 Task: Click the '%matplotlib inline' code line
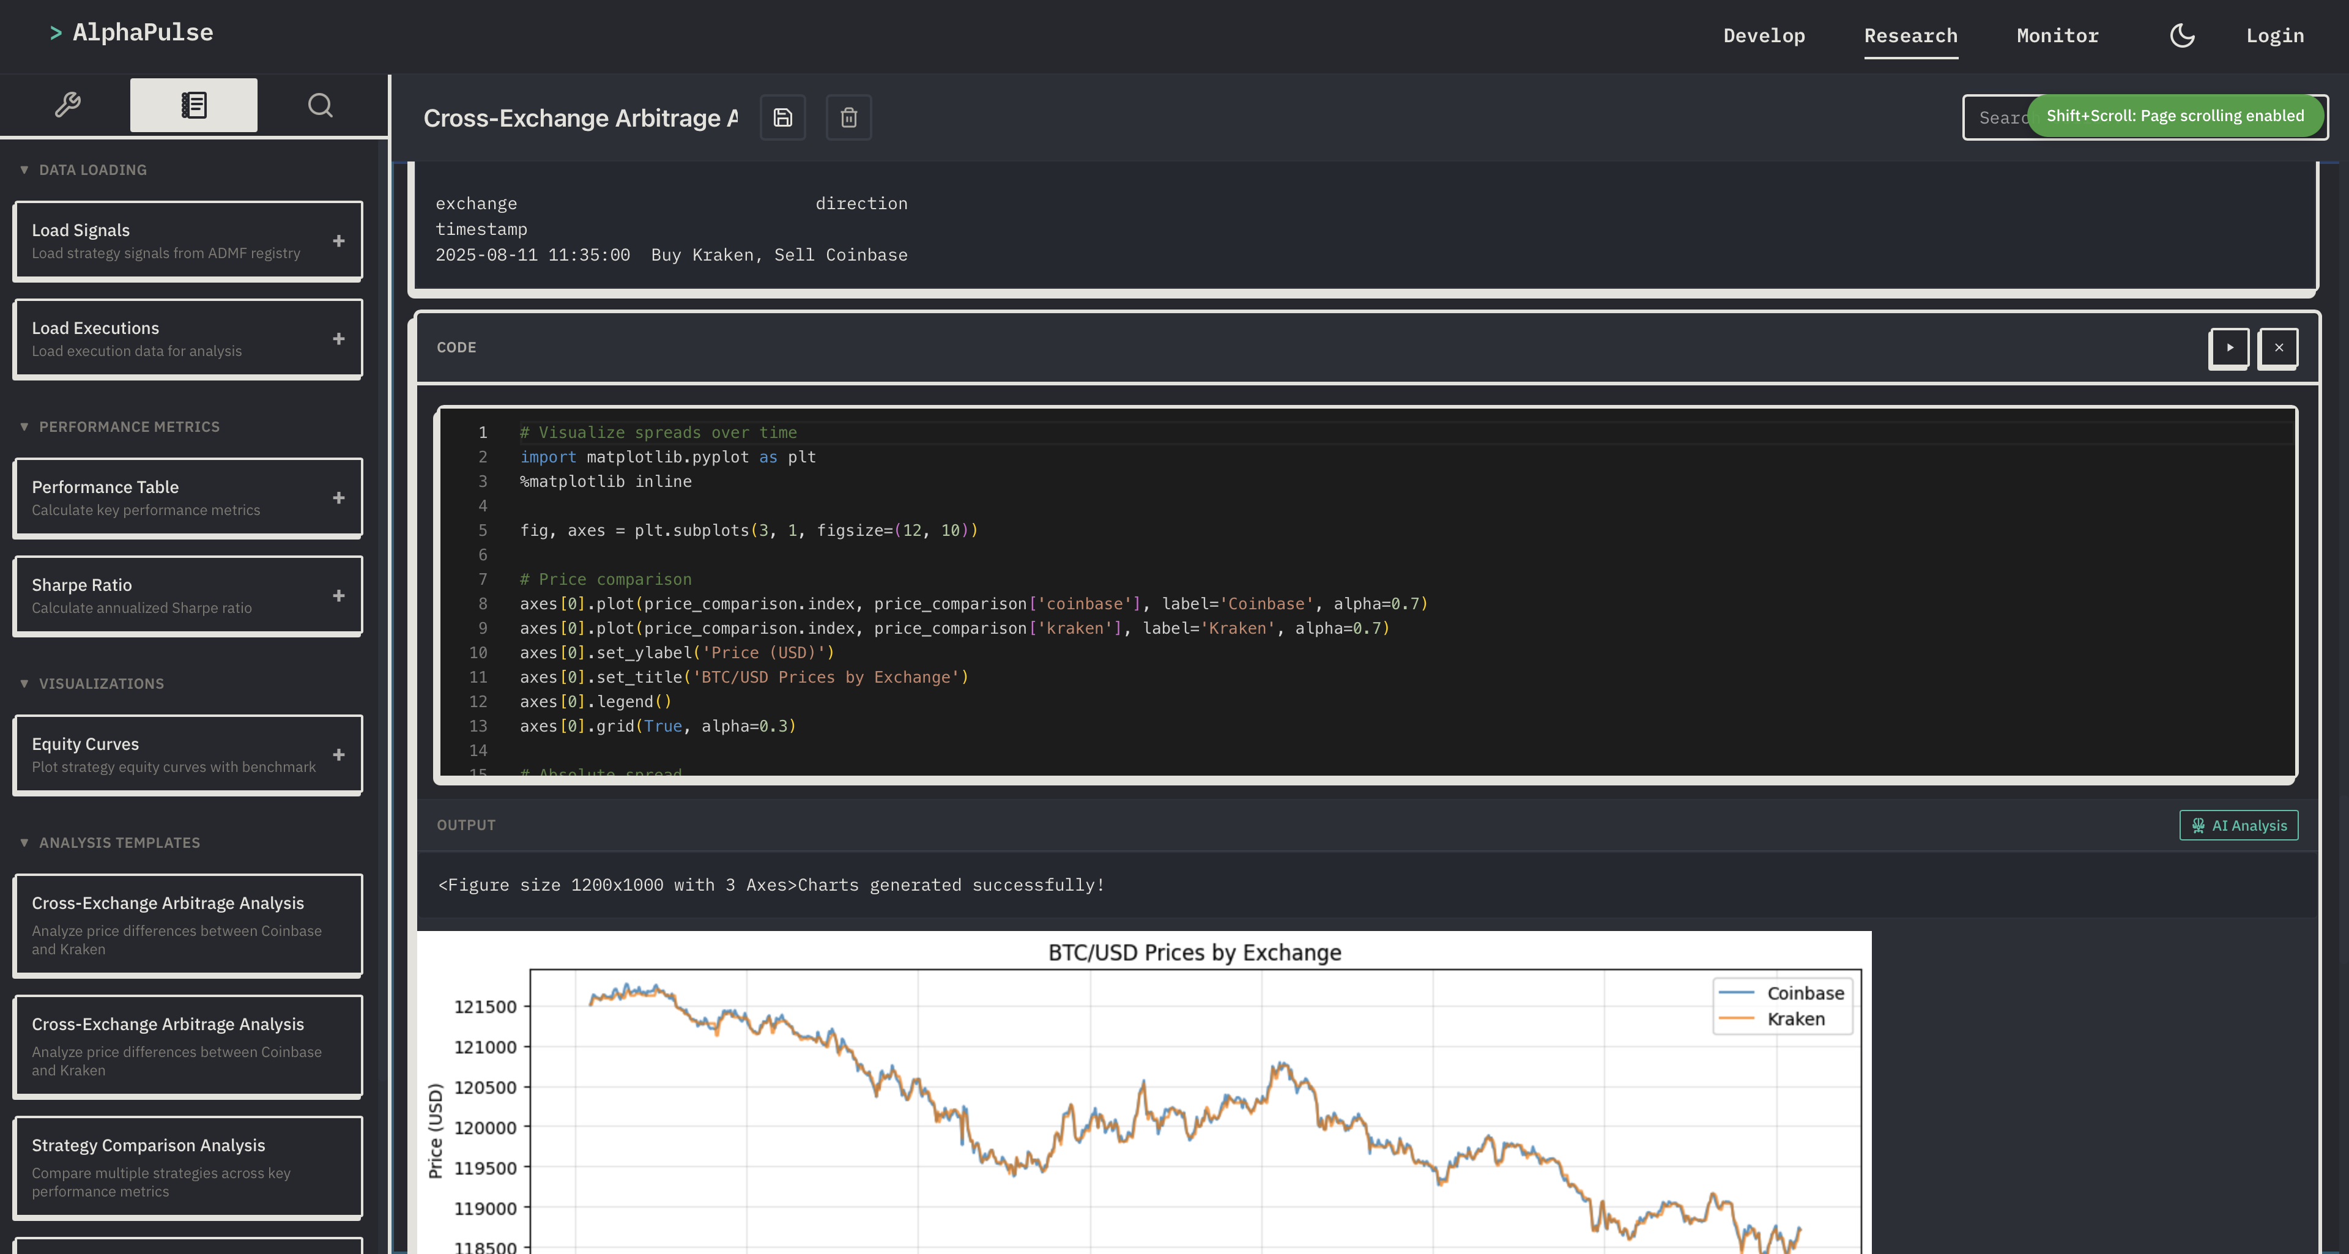pos(606,481)
